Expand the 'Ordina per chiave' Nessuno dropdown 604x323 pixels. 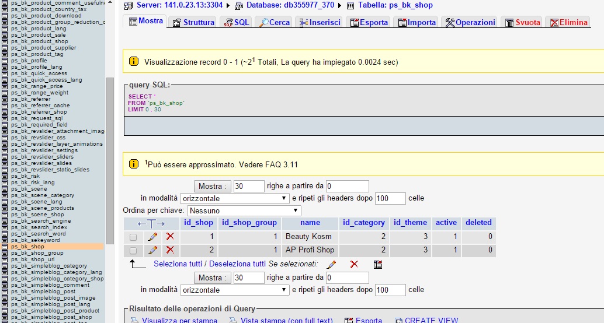click(244, 210)
